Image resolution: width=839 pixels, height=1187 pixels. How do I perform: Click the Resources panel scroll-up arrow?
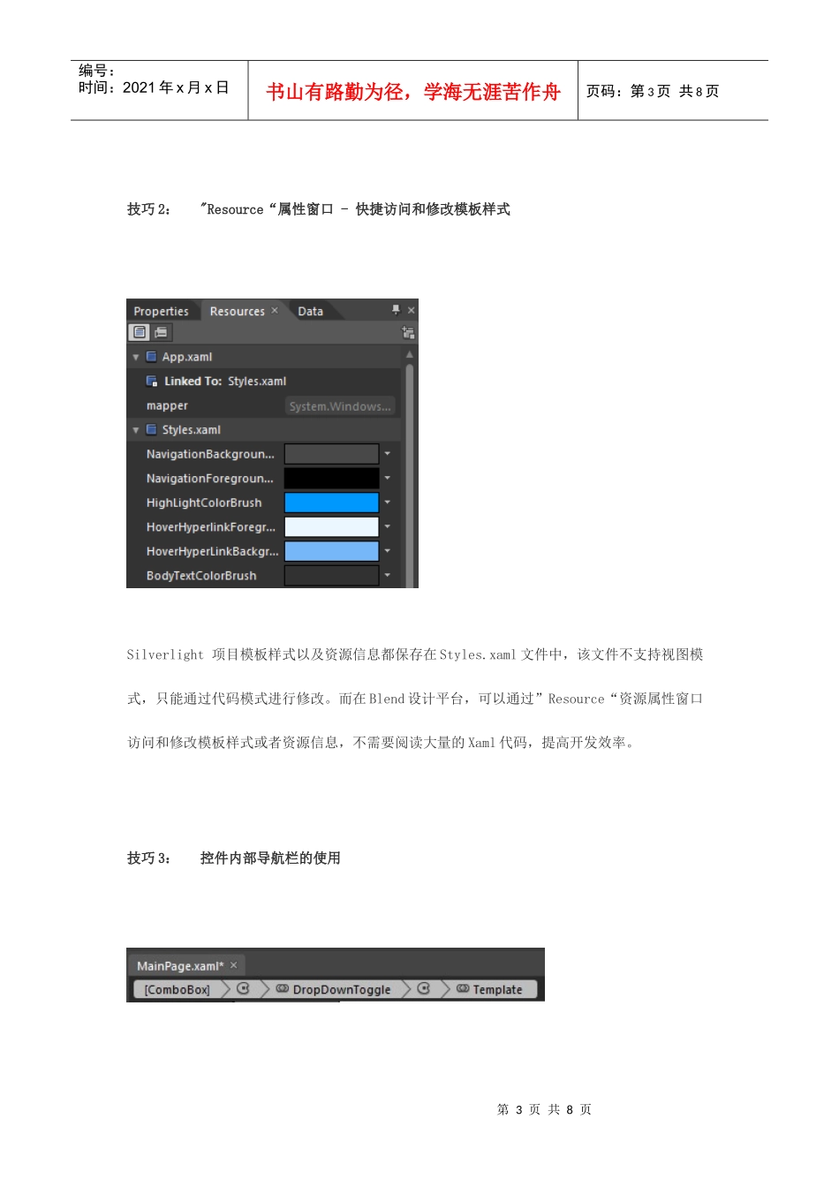409,353
